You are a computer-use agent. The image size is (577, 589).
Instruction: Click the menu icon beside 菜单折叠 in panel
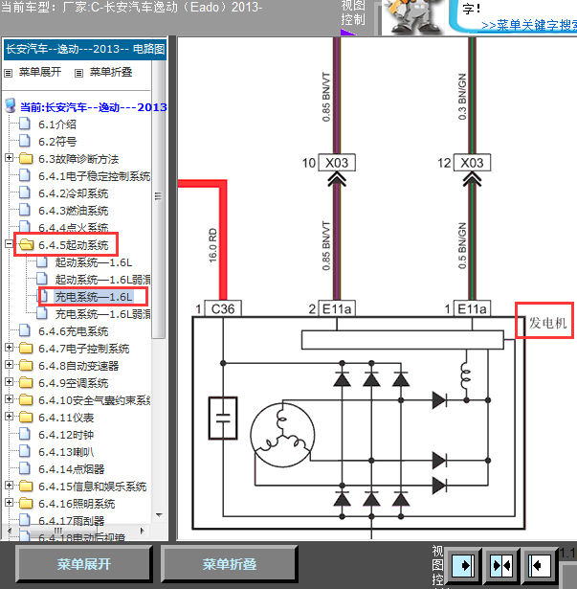click(78, 73)
